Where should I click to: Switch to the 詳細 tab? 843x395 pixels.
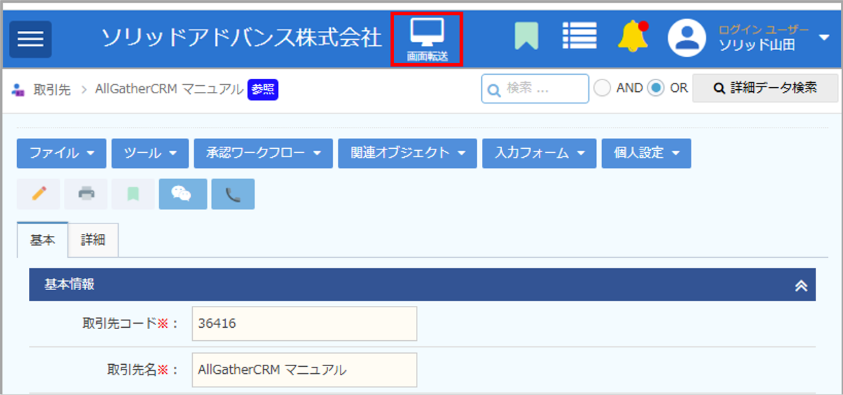point(93,240)
